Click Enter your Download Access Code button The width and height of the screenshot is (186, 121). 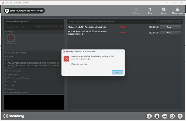coord(24,11)
